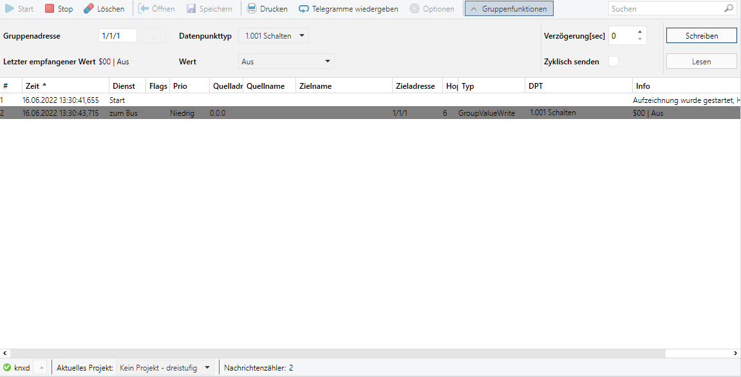This screenshot has height=377, width=741.
Task: Click the Schreiben button
Action: coord(701,35)
